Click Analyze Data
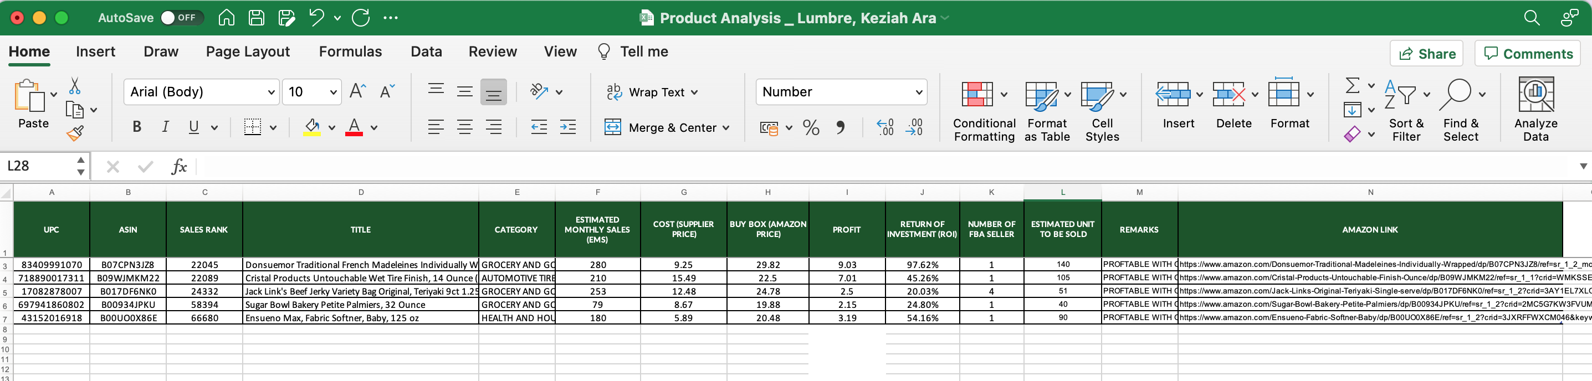1592x381 pixels. (1536, 110)
